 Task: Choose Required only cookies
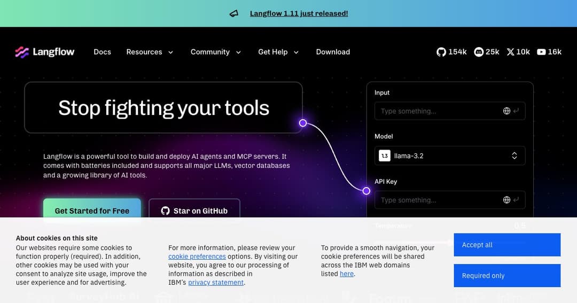click(506, 275)
